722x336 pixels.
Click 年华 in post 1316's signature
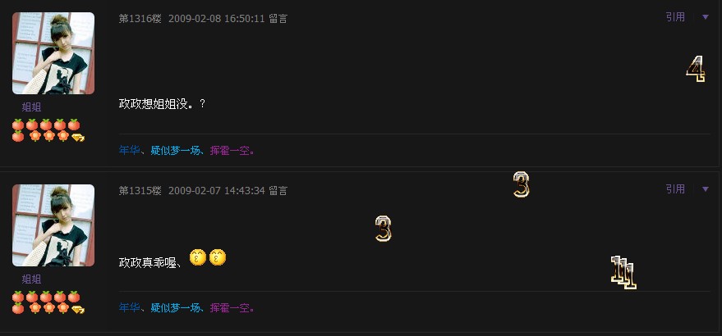coord(130,150)
